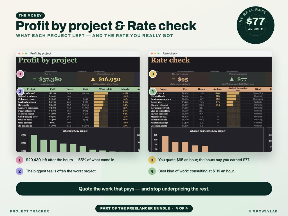Viewport: 288px width, 216px height.
Task: Click 'Bergman refresh' project row
Action: [211, 108]
